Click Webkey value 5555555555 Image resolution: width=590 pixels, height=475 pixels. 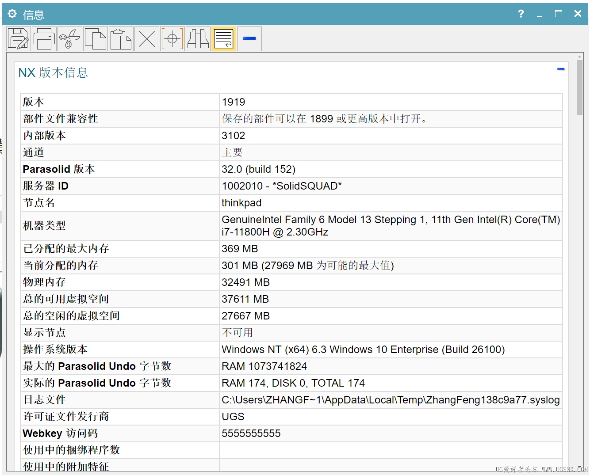[251, 433]
